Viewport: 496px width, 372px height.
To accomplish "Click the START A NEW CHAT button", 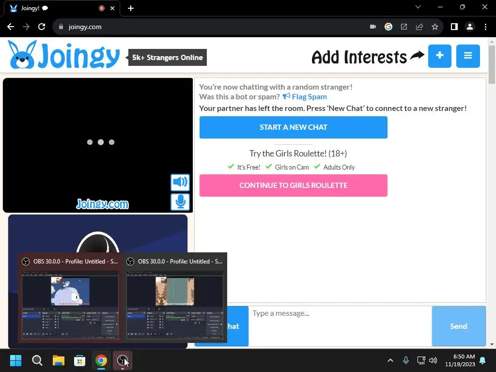I will 293,127.
